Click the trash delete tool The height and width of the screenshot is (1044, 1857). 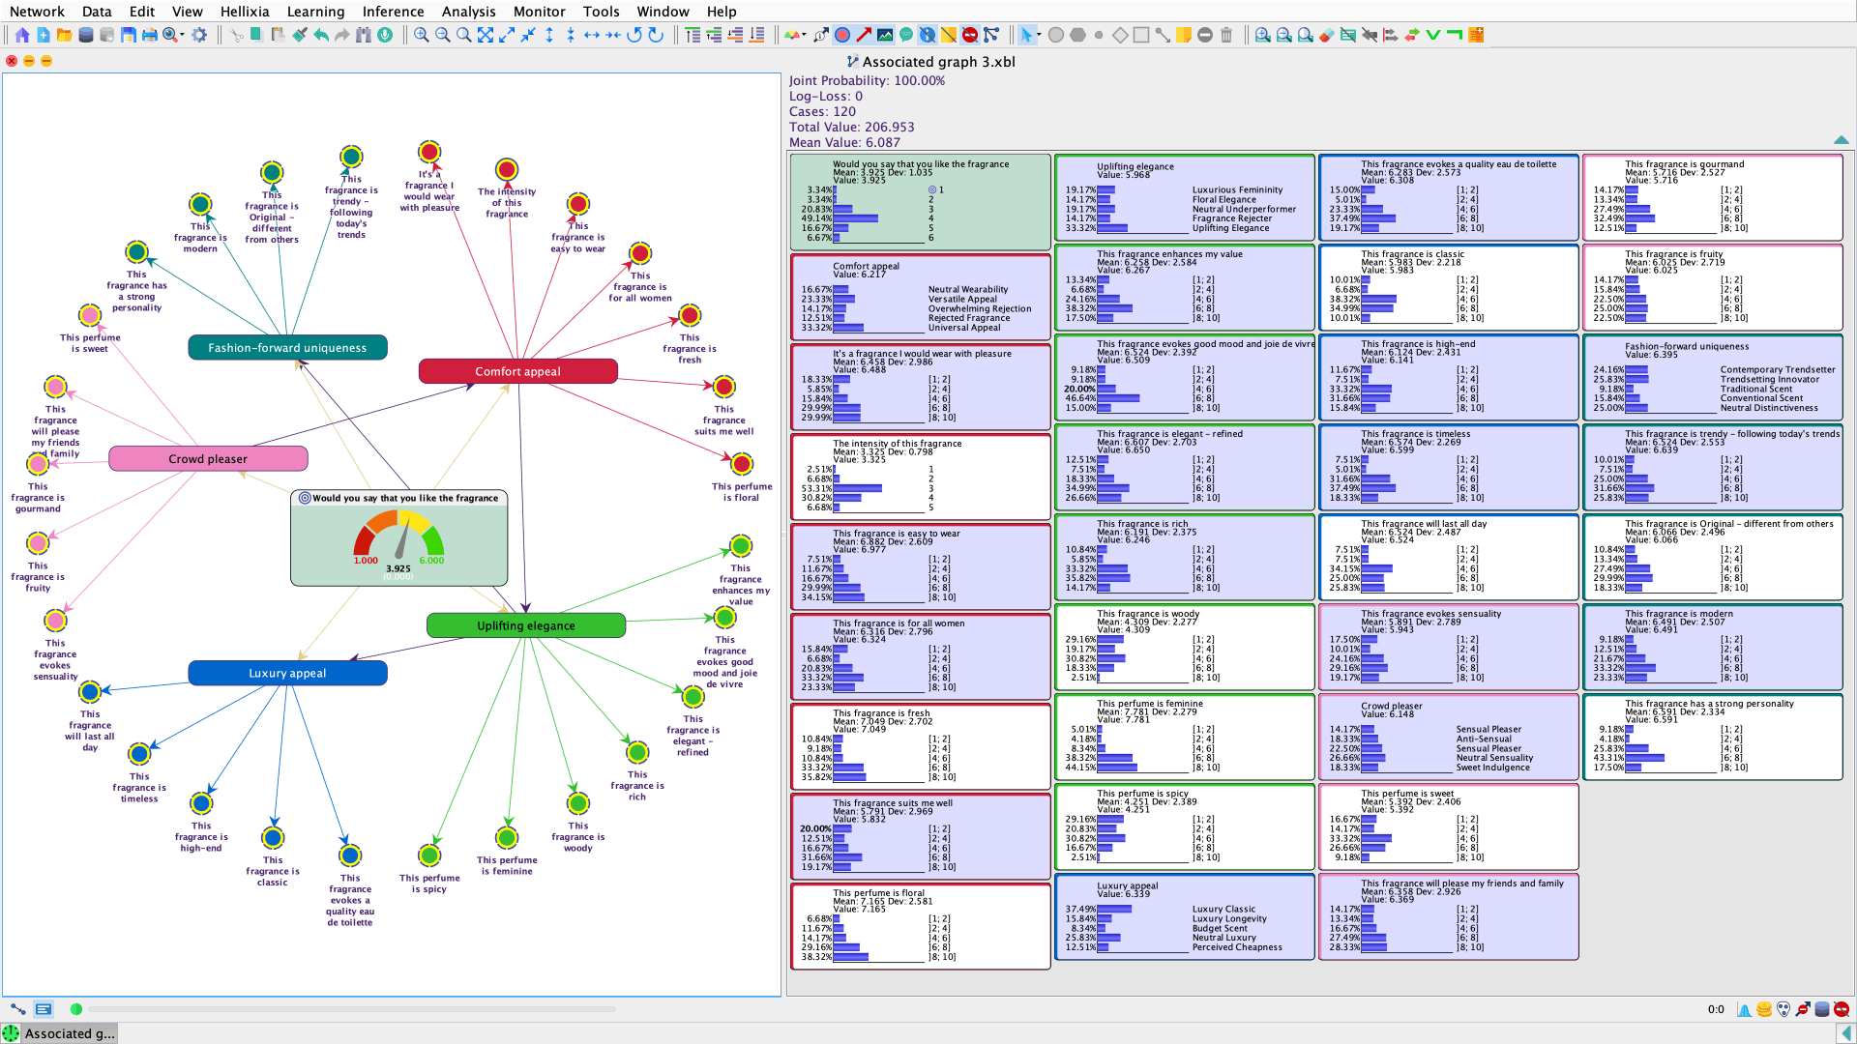coord(1226,35)
